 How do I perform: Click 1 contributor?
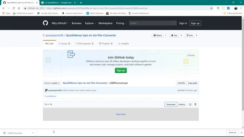click(50, 96)
